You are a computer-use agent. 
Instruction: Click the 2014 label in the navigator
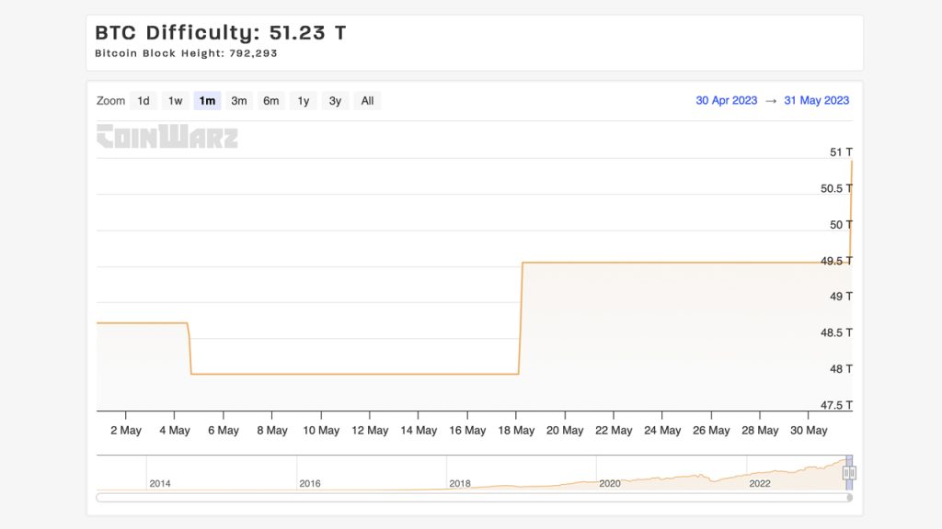[160, 483]
